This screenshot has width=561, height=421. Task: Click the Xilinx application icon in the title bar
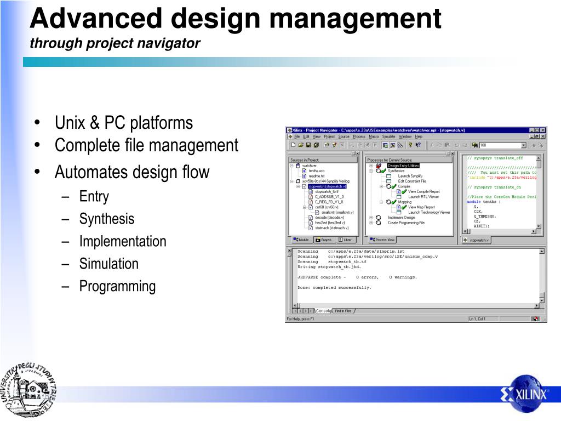[x=289, y=130]
